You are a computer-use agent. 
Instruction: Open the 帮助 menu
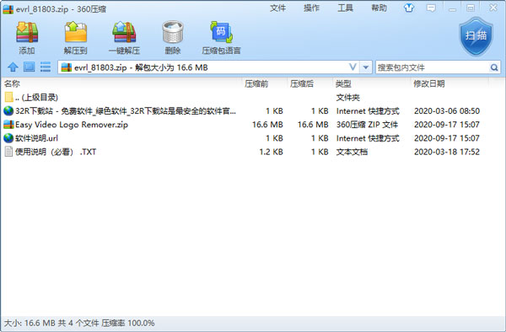379,8
